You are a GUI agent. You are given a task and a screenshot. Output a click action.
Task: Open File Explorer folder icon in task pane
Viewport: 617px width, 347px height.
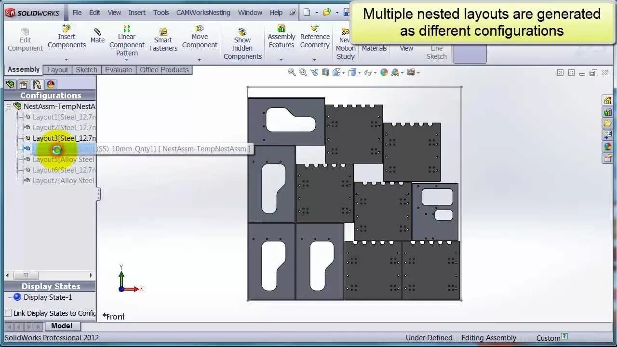607,123
